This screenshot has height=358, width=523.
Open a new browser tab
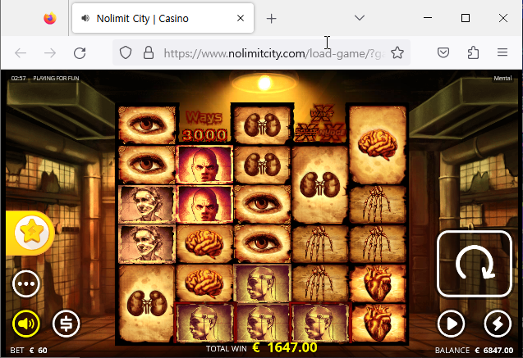(272, 19)
